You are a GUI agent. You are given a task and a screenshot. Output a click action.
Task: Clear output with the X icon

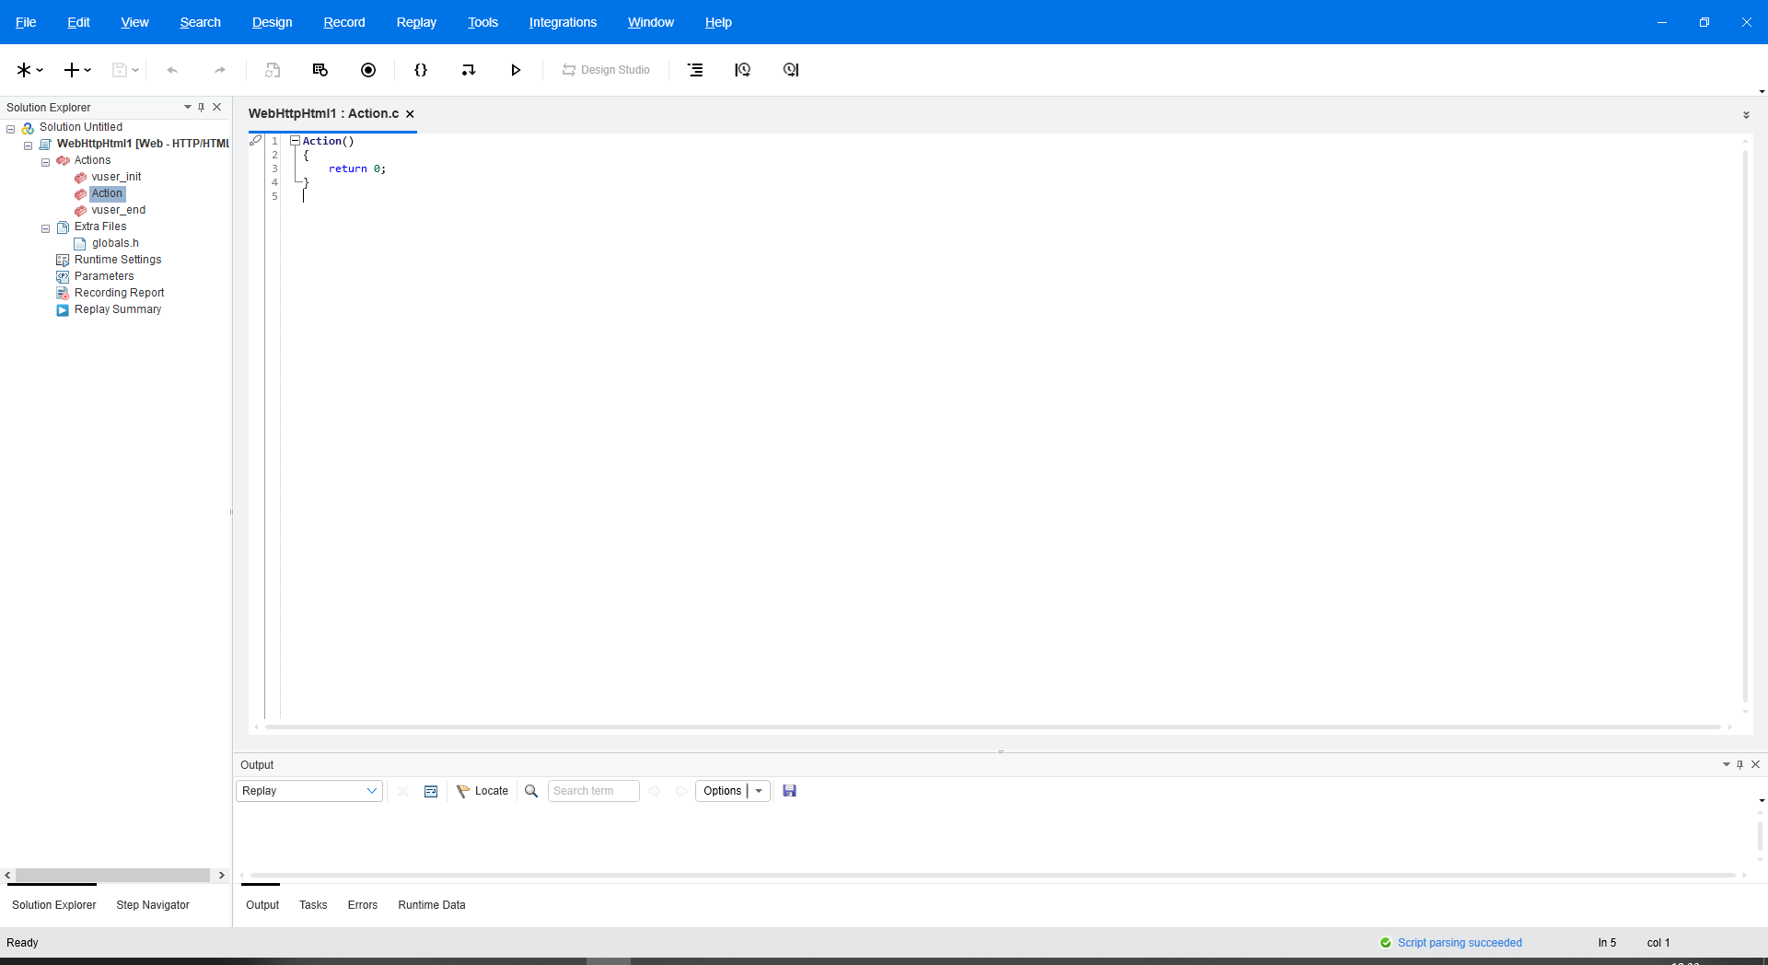[403, 791]
